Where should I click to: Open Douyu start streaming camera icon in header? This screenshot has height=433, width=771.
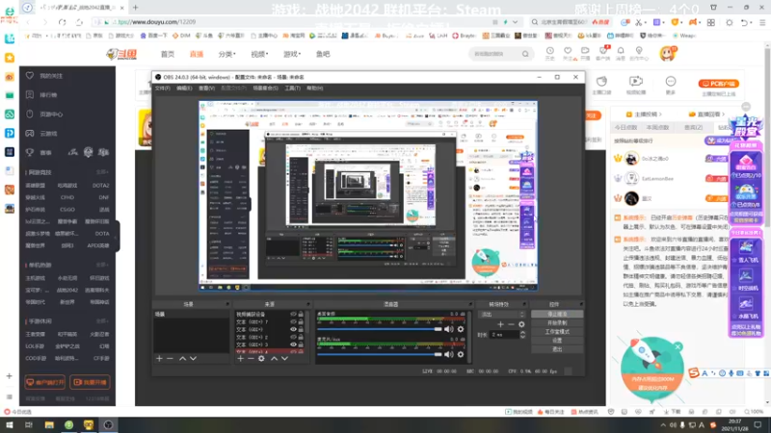point(585,53)
